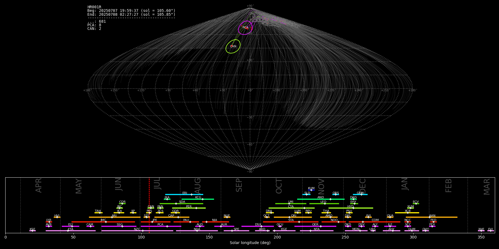Select the ERI shower bar in timeline

(184, 194)
